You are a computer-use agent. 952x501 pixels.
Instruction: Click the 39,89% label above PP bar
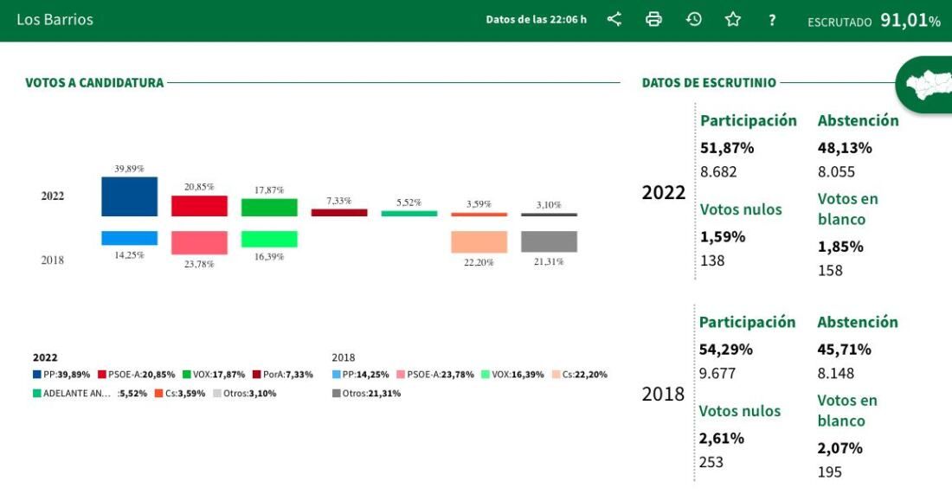point(129,169)
